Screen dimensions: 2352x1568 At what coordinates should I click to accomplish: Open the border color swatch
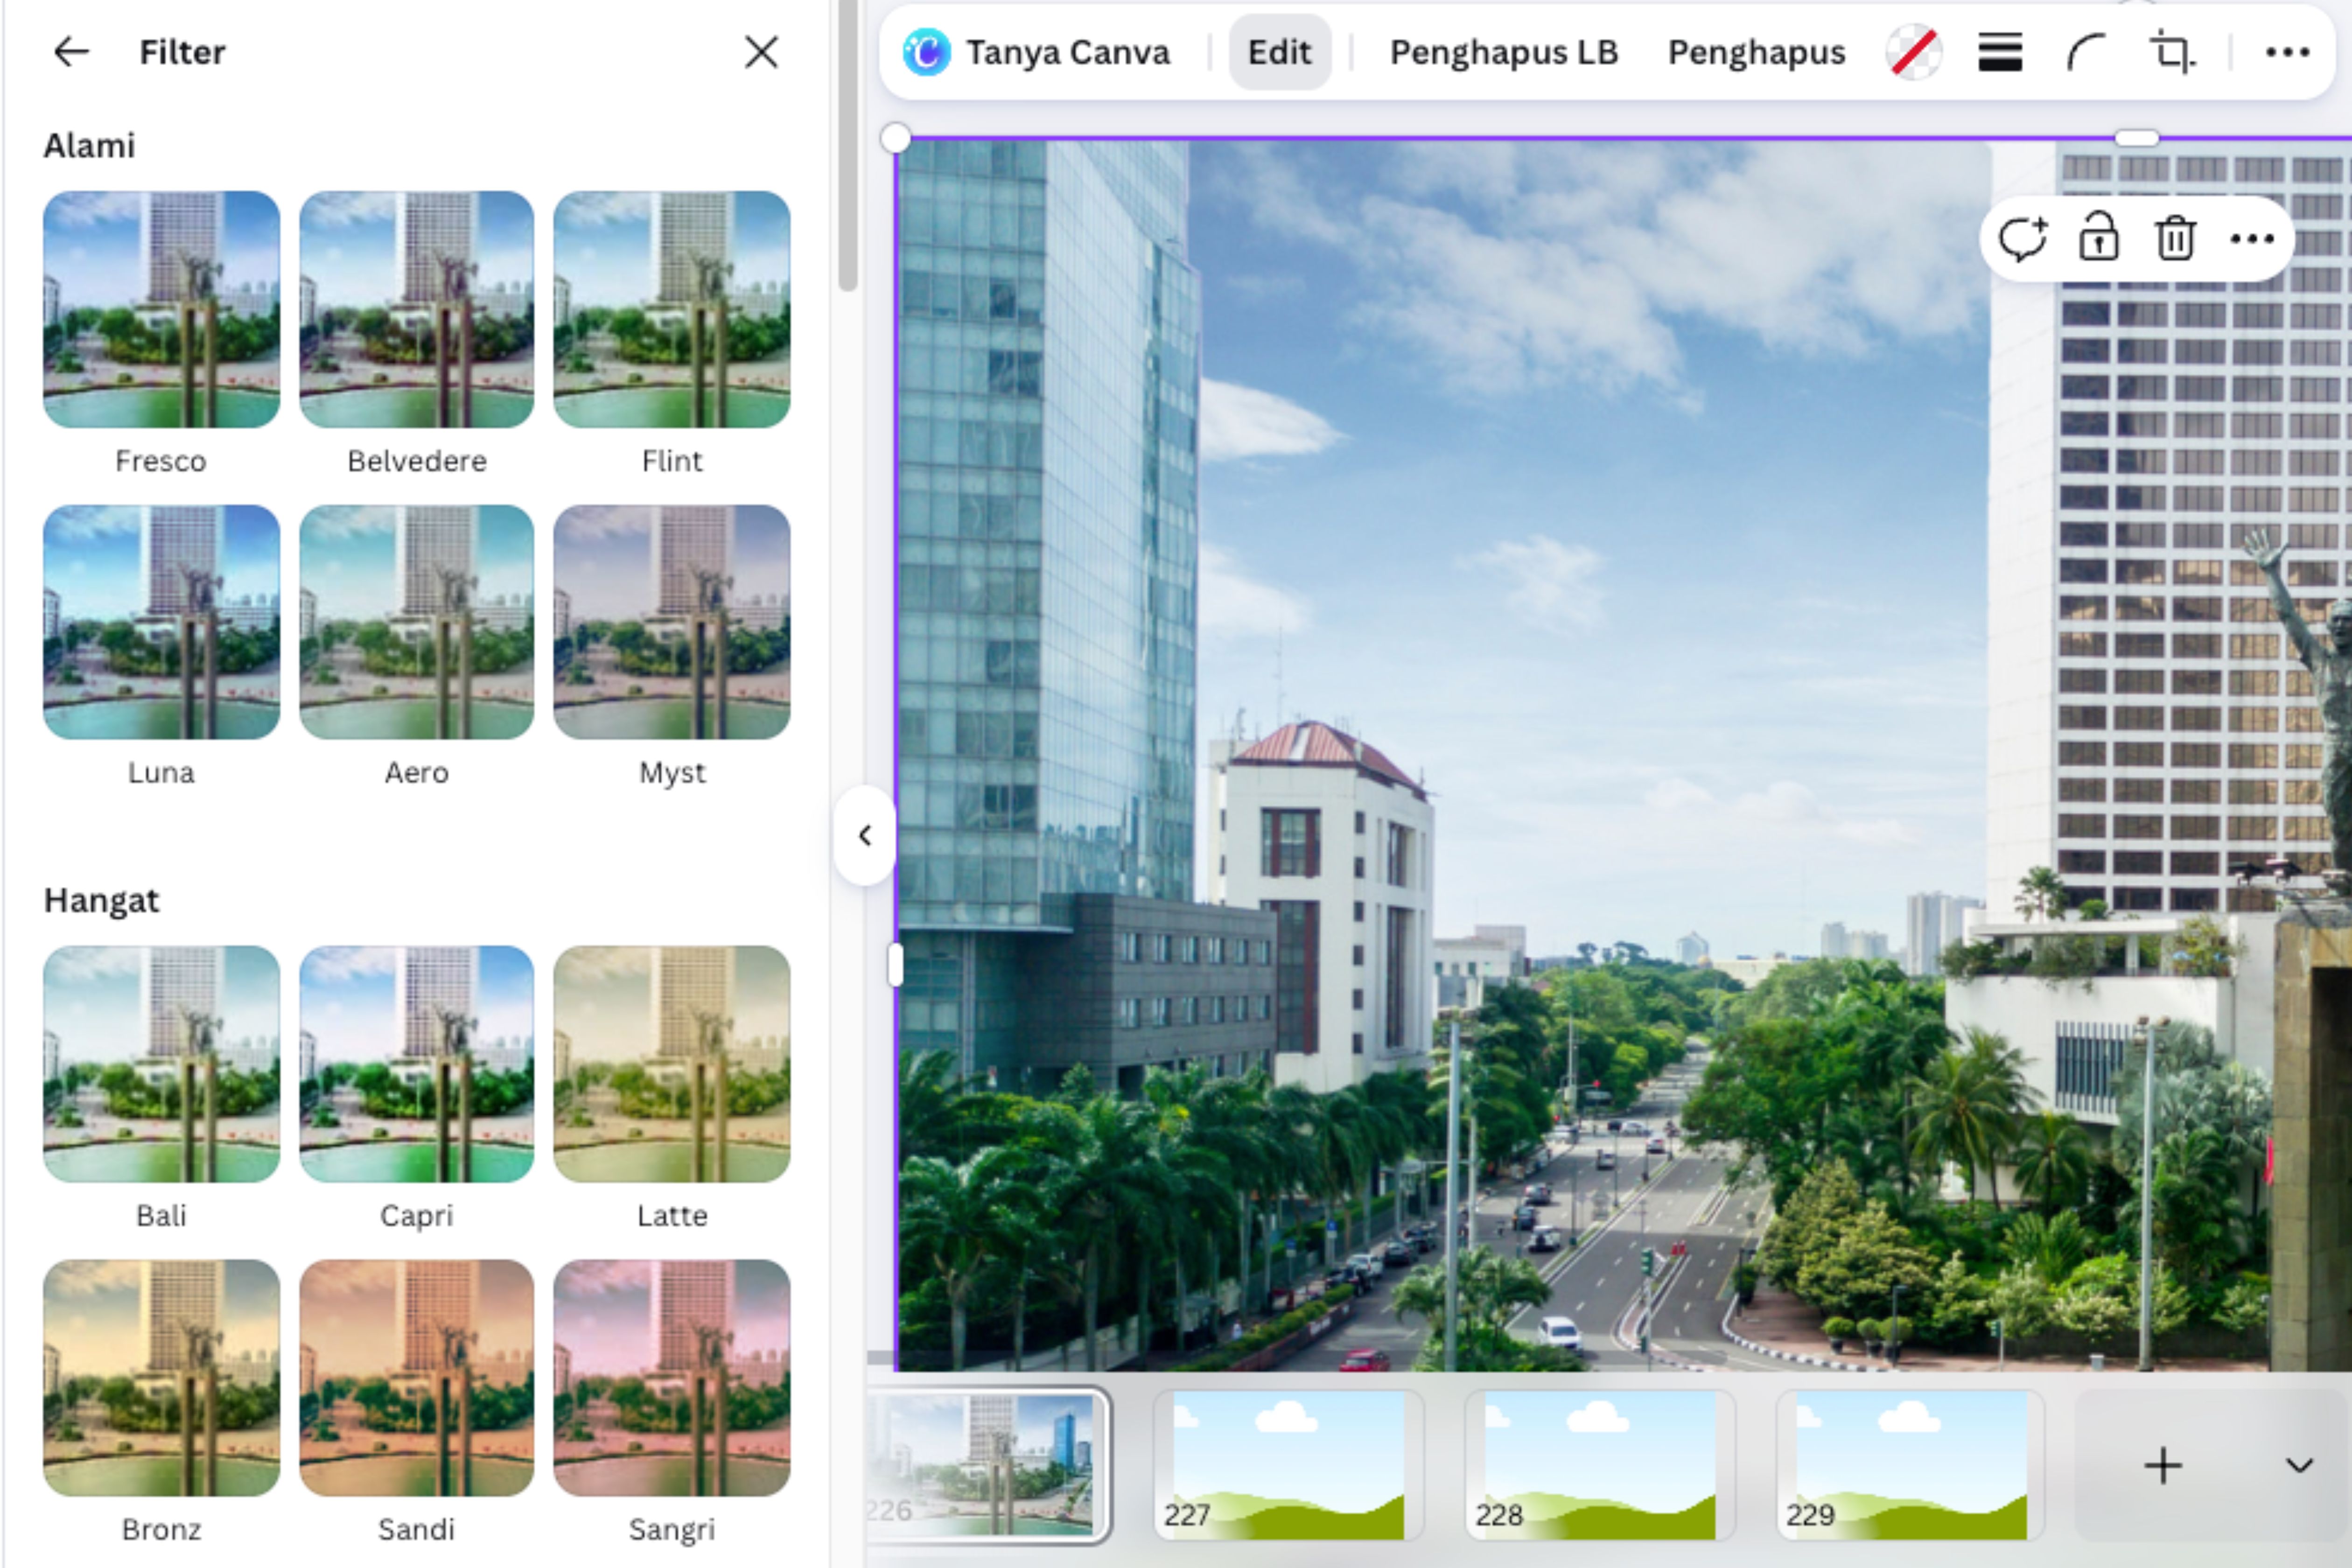click(x=1913, y=52)
